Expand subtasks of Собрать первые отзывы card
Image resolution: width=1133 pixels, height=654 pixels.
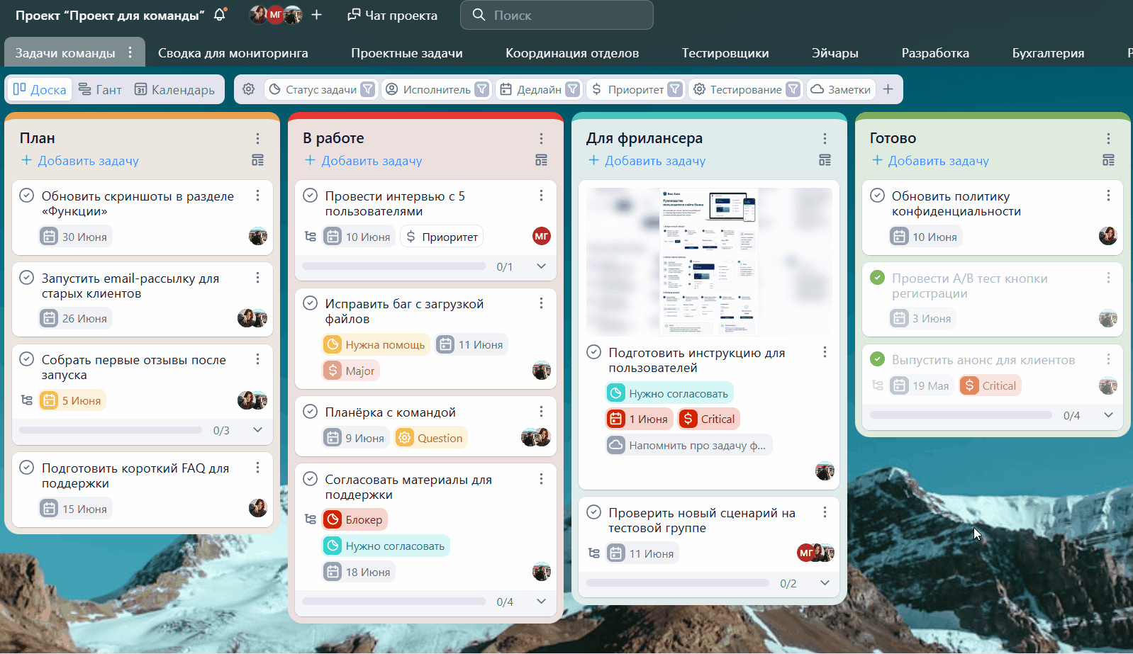point(257,430)
